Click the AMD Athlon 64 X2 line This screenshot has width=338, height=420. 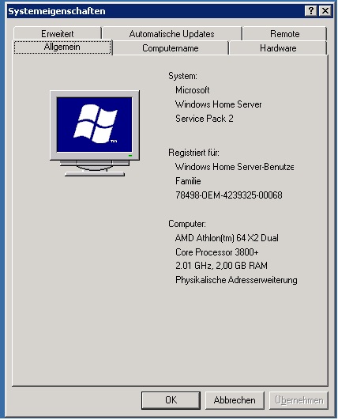click(227, 238)
